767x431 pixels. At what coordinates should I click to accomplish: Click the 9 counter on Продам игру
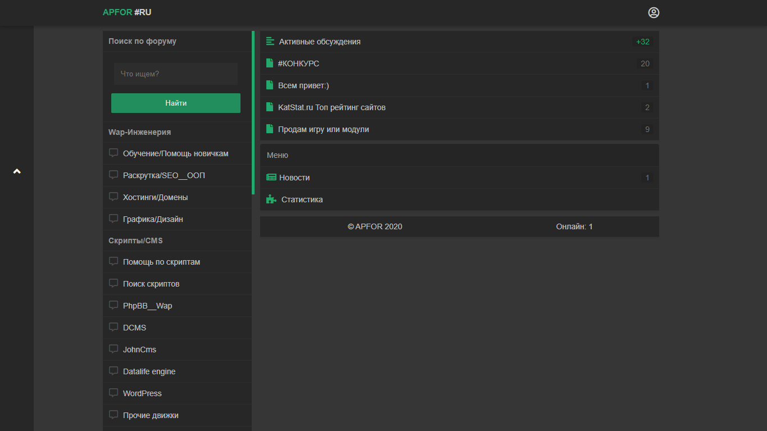tap(647, 129)
